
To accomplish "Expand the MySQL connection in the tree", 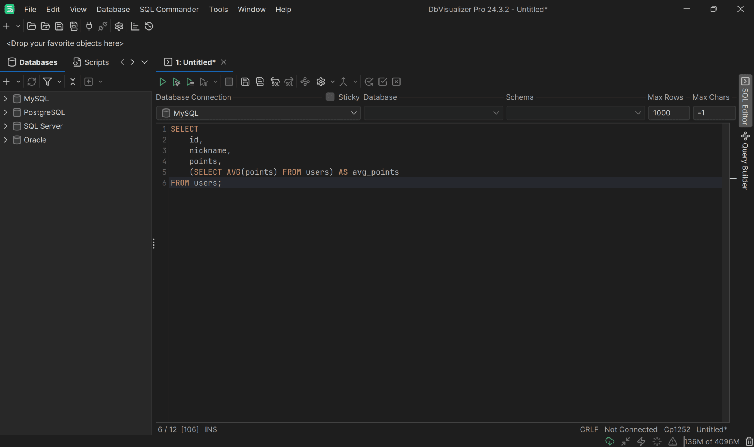I will [x=5, y=99].
